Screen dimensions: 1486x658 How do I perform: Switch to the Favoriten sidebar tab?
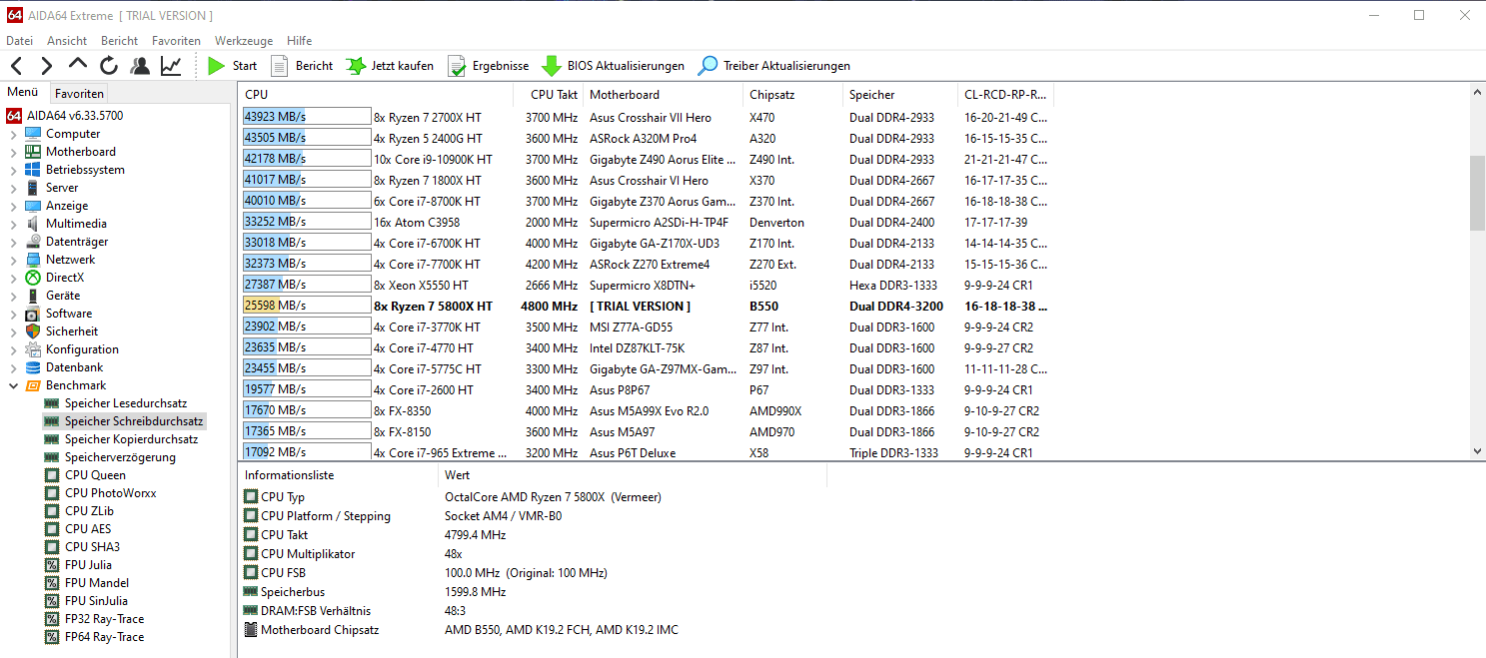(79, 93)
